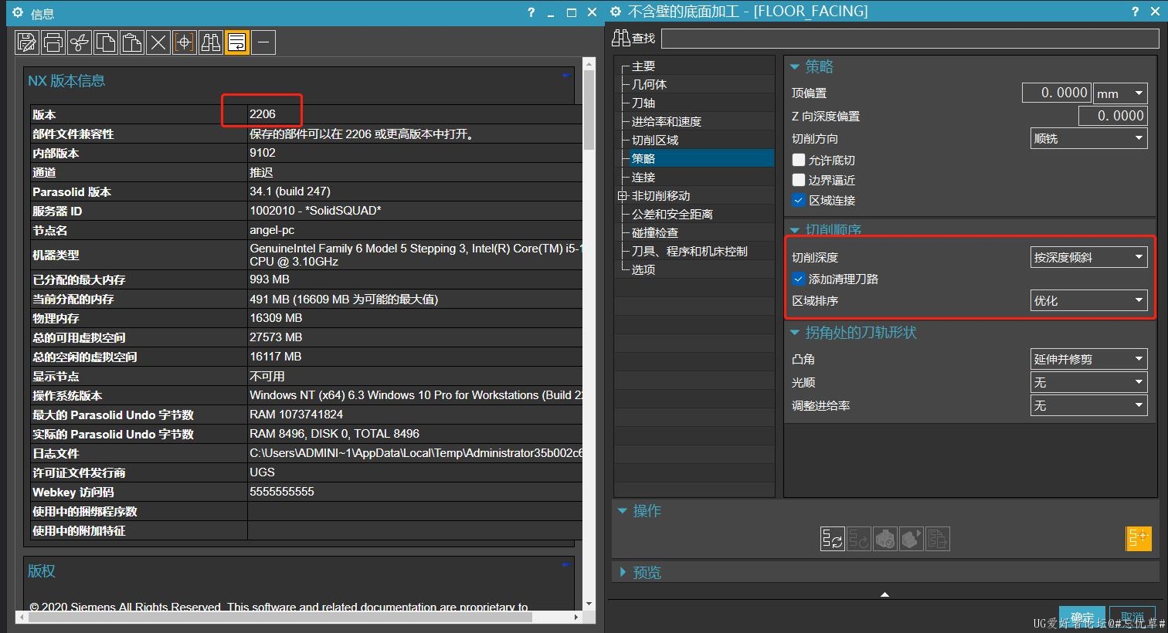This screenshot has width=1168, height=633.
Task: Click the binoculars Find icon in 信息 toolbar
Action: [x=211, y=42]
